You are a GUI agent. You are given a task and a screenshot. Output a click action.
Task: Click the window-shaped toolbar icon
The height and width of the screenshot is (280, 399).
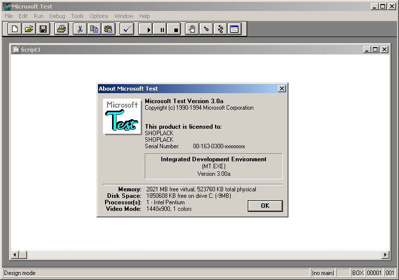click(x=235, y=29)
